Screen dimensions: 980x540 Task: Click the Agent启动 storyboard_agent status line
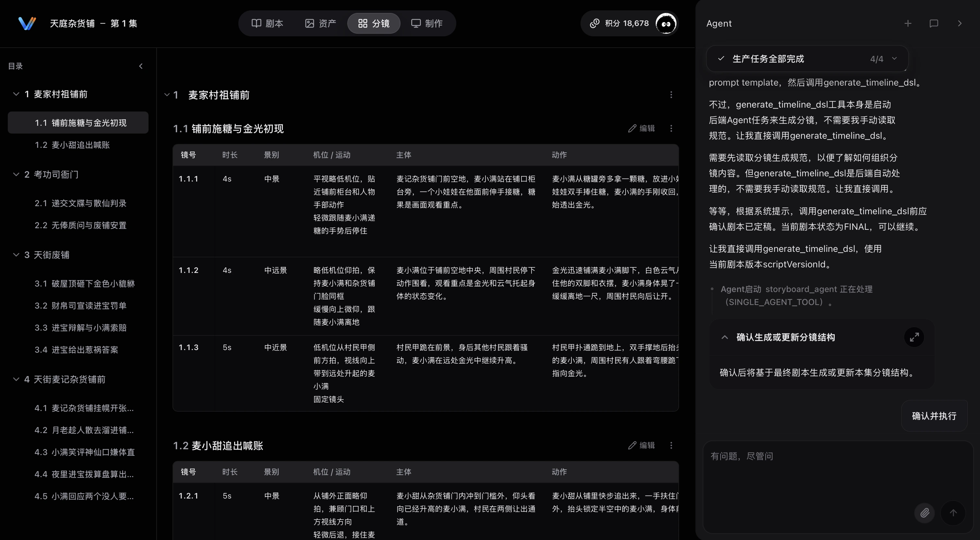[796, 296]
